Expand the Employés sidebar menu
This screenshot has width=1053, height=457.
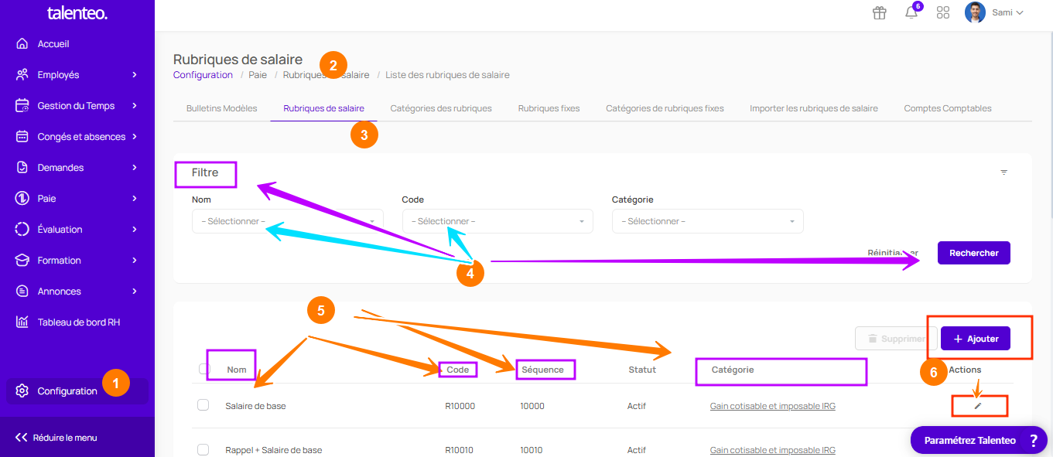click(x=77, y=75)
